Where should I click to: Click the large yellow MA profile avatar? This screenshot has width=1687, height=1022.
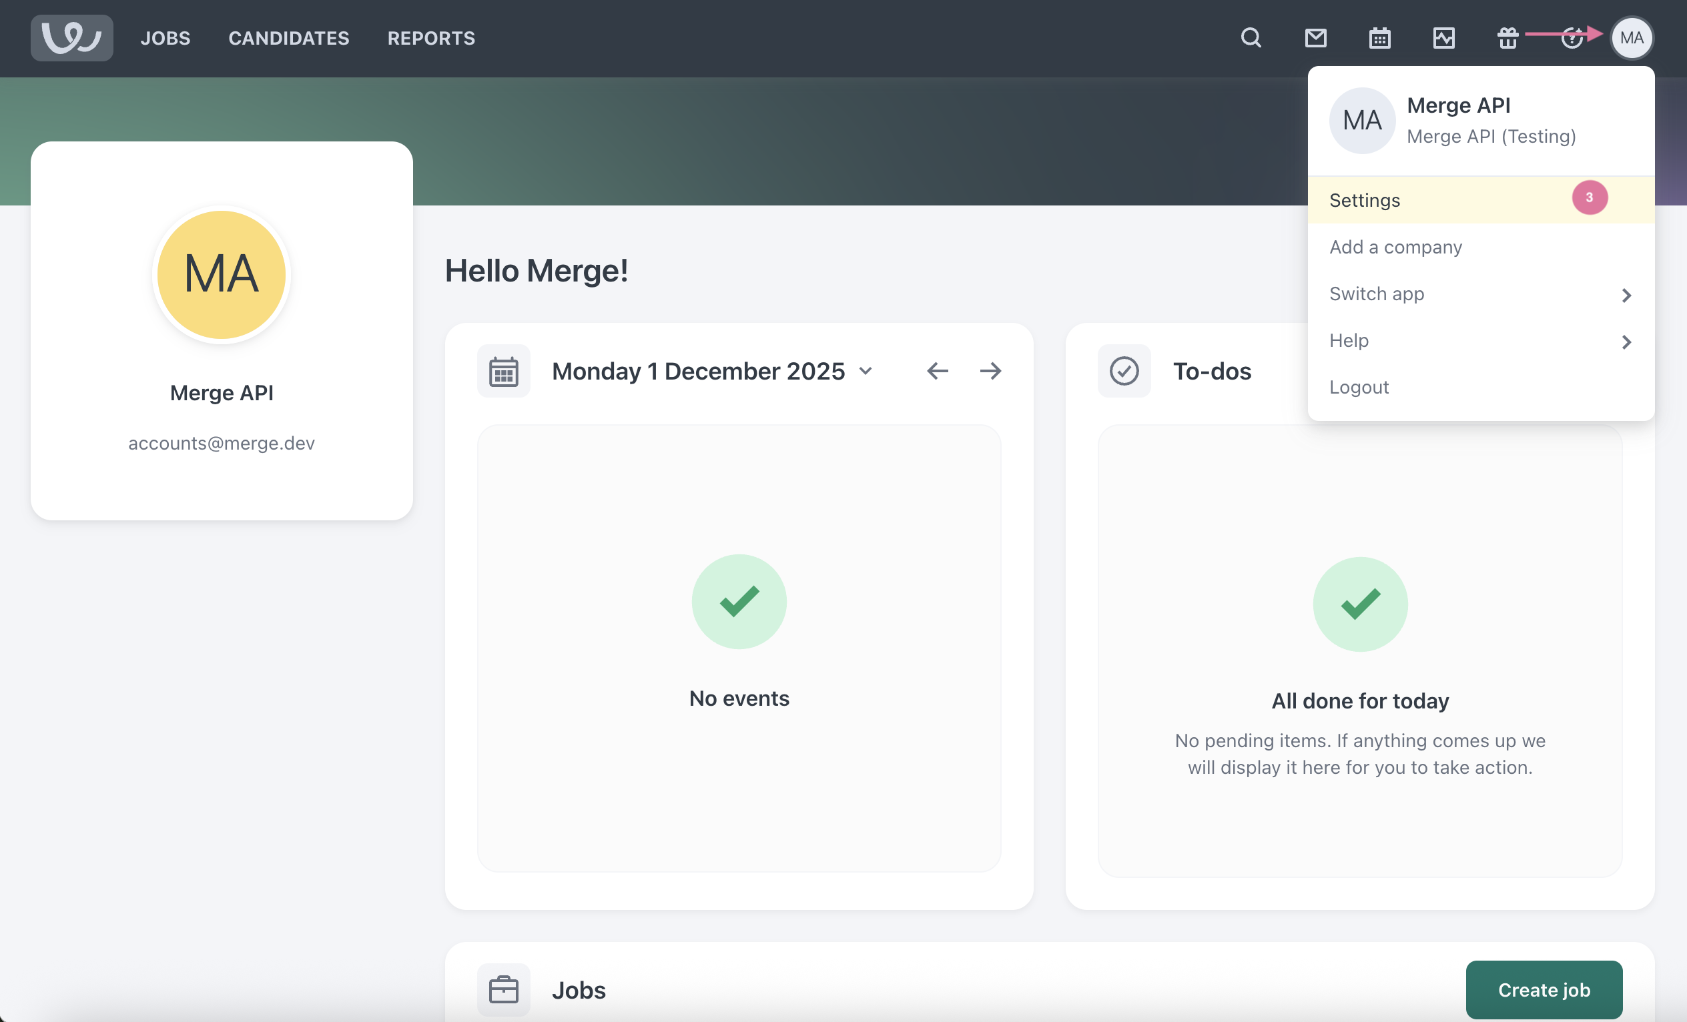pyautogui.click(x=221, y=274)
